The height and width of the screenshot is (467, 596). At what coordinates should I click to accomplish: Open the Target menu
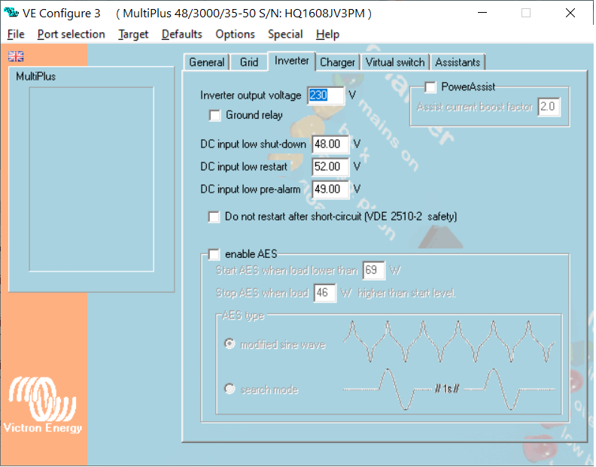[133, 34]
